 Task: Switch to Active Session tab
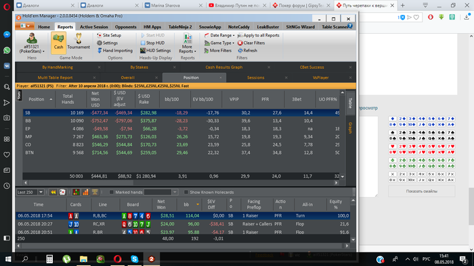(x=93, y=27)
